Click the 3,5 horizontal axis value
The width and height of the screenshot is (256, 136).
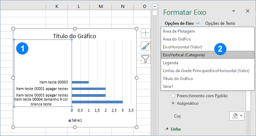(x=131, y=111)
